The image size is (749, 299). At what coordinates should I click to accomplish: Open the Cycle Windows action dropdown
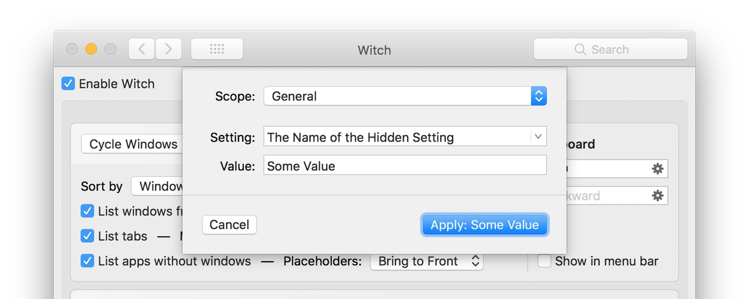tap(133, 144)
